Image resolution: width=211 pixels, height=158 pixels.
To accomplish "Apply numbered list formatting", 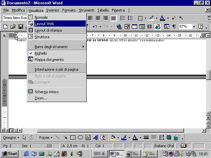I will click(x=123, y=18).
